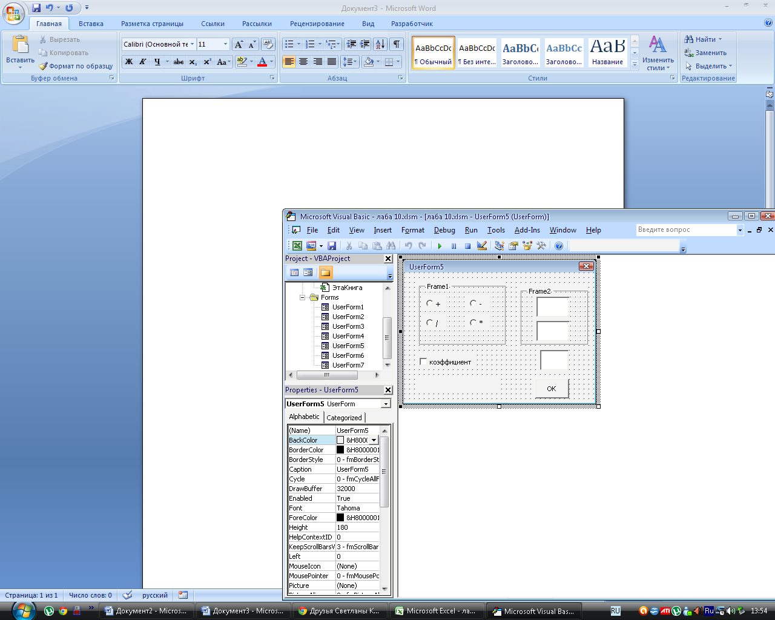The image size is (775, 620).
Task: Select the '-' option button in Frame1
Action: click(x=473, y=303)
